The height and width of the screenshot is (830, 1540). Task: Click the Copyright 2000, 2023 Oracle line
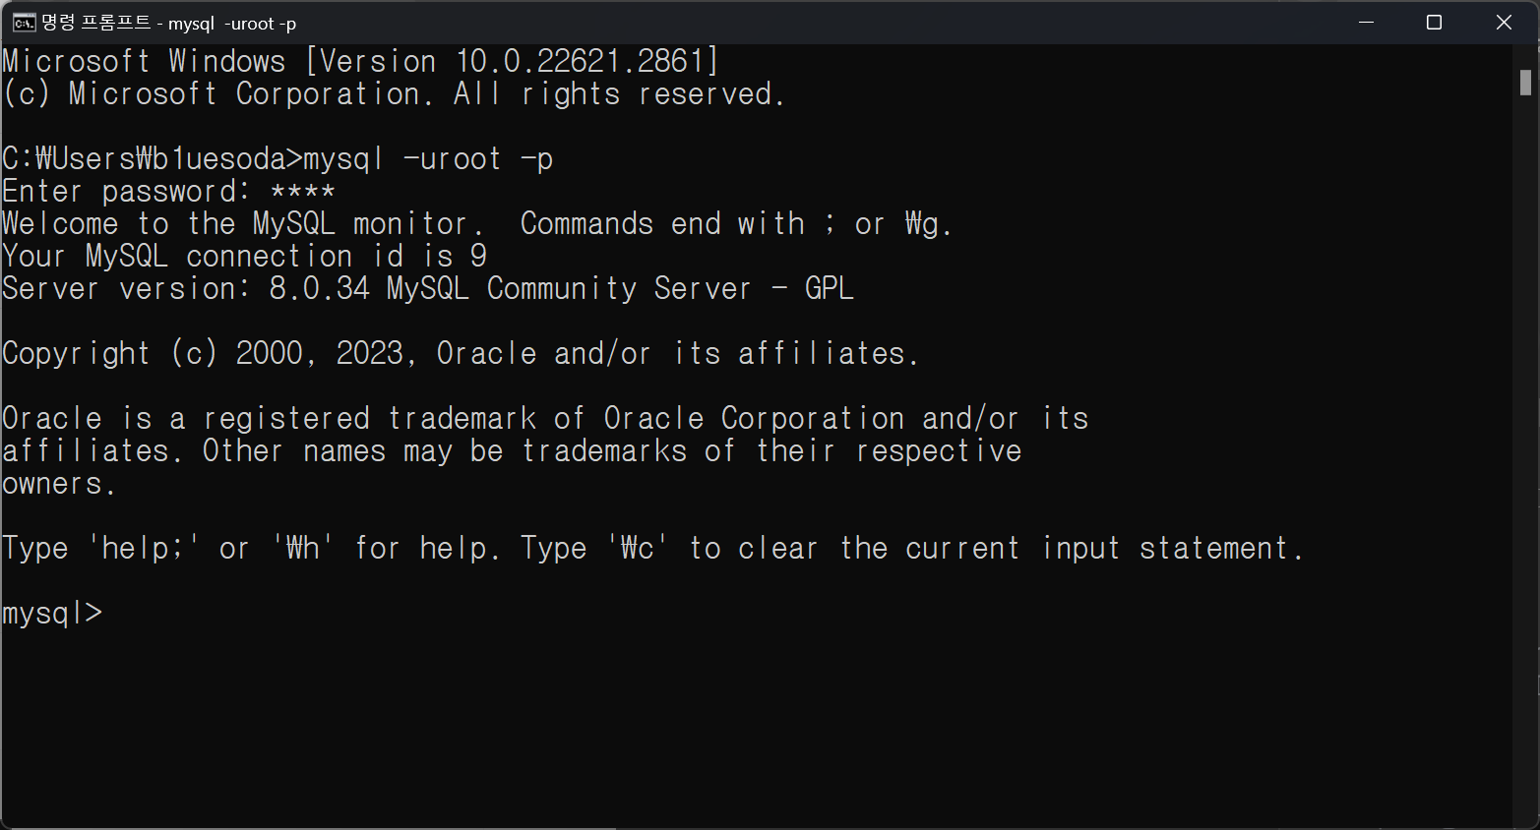(461, 353)
